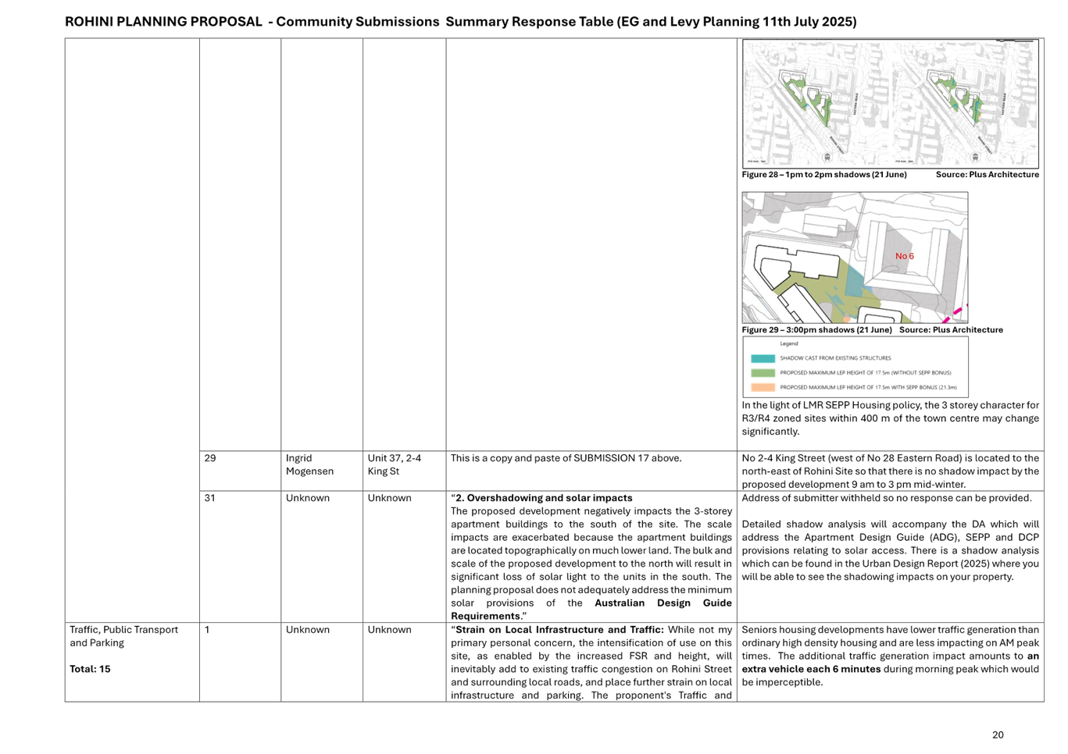Click the name "Ingrid Mogensen"
The height and width of the screenshot is (754, 1068).
pyautogui.click(x=309, y=464)
